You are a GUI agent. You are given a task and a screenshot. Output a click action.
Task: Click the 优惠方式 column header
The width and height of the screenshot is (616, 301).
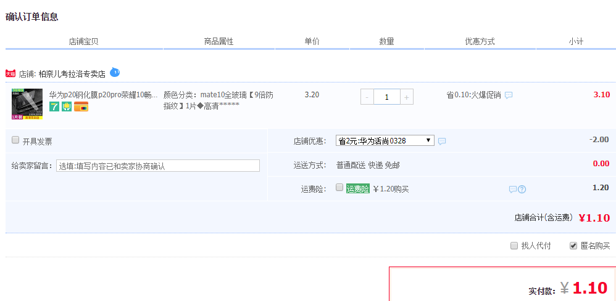(480, 41)
